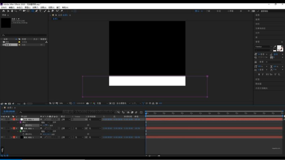Hide layer 1 with its eye icon

pos(2,119)
